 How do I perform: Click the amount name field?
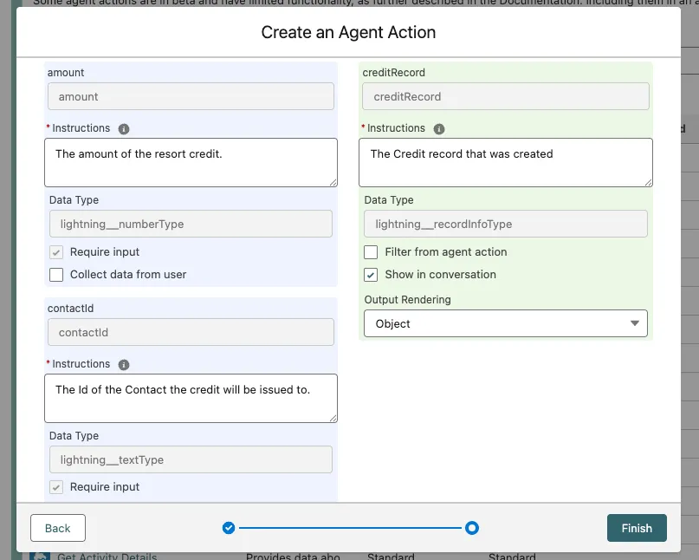pos(191,96)
